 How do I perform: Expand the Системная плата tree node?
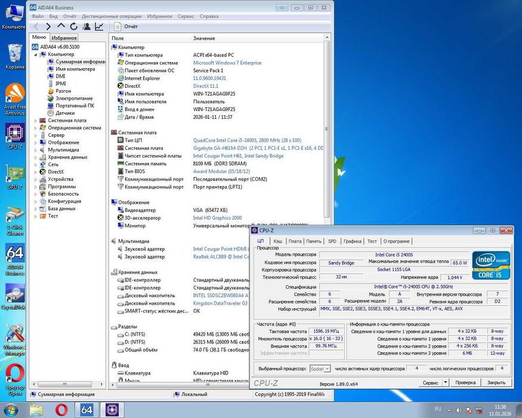[36, 121]
